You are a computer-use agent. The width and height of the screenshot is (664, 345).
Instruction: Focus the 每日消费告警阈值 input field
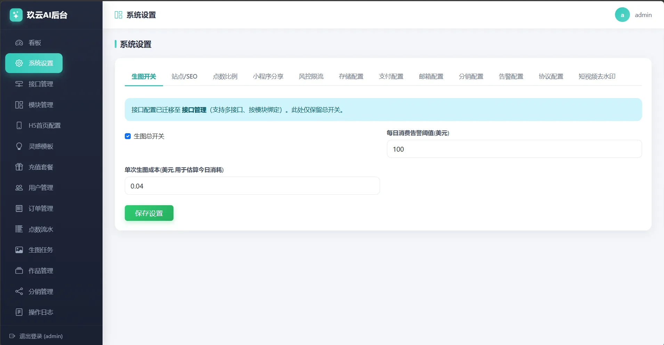(x=514, y=149)
